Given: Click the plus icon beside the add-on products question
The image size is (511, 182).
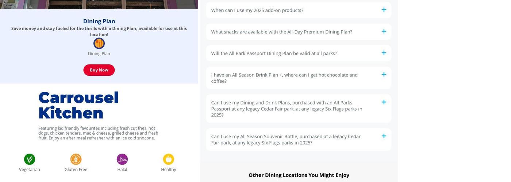Looking at the screenshot, I should pos(384,10).
